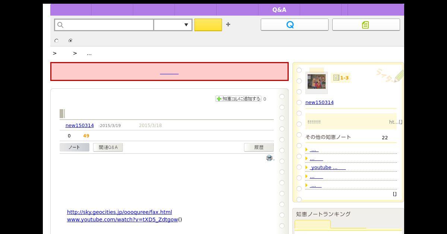Click the printer icon below the 履歴 button
Viewport: 447px width, 234px height.
coord(269,158)
